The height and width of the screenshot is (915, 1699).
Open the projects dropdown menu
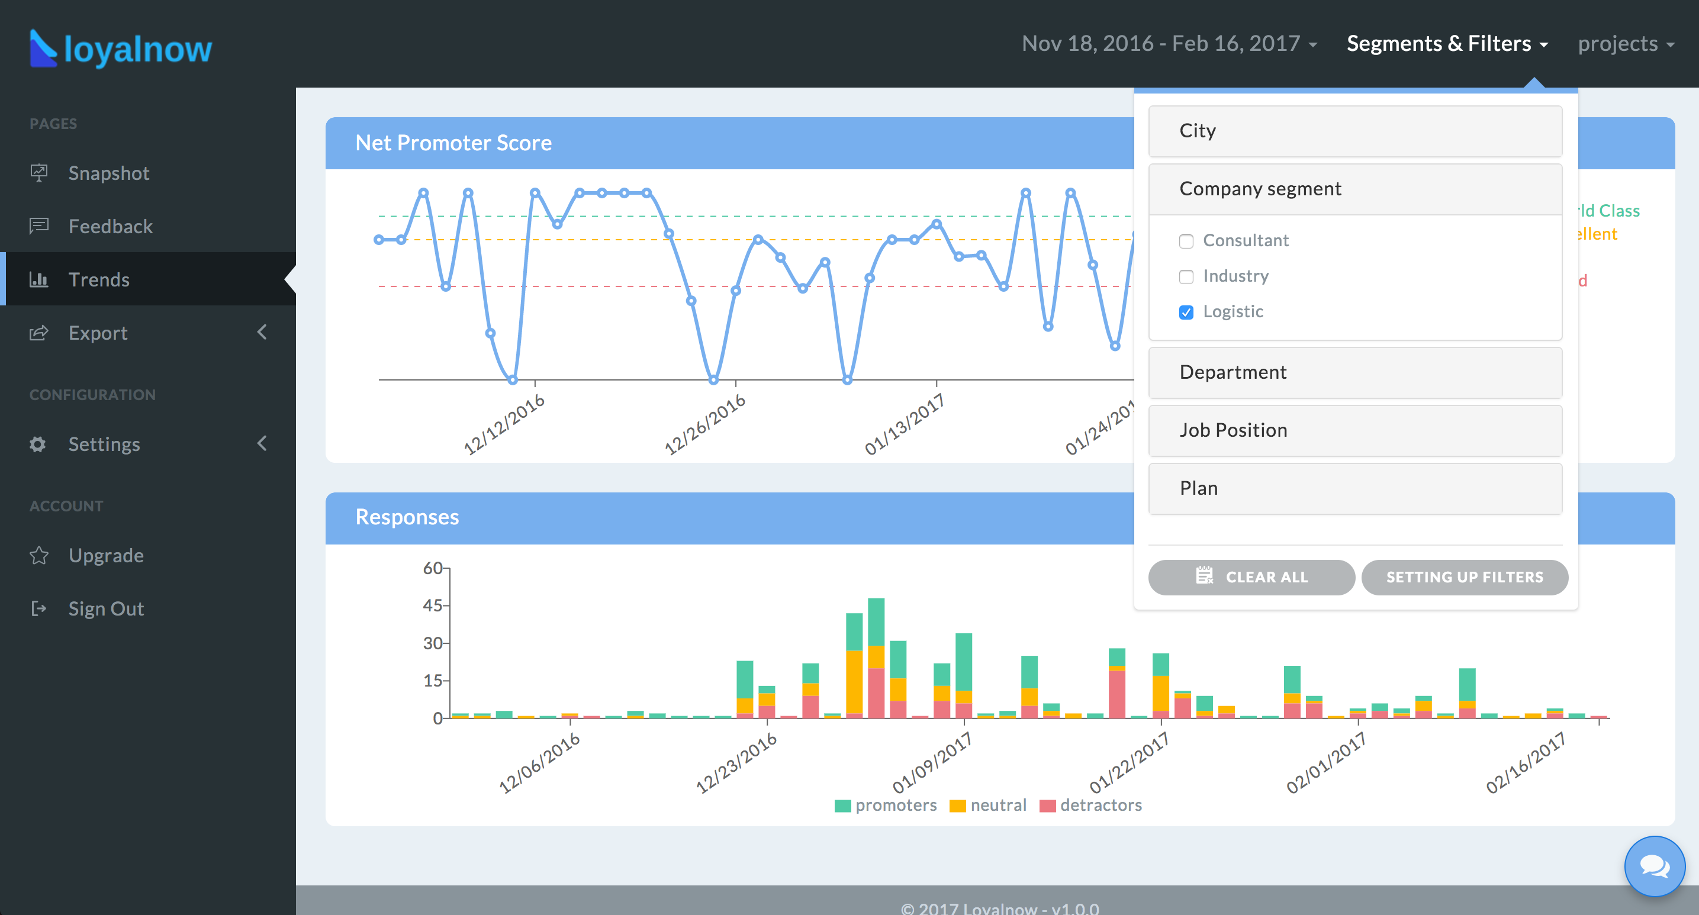tap(1625, 44)
